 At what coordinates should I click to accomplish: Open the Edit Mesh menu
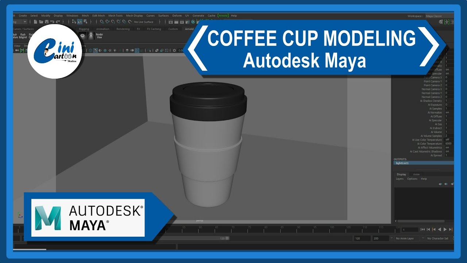tap(99, 16)
